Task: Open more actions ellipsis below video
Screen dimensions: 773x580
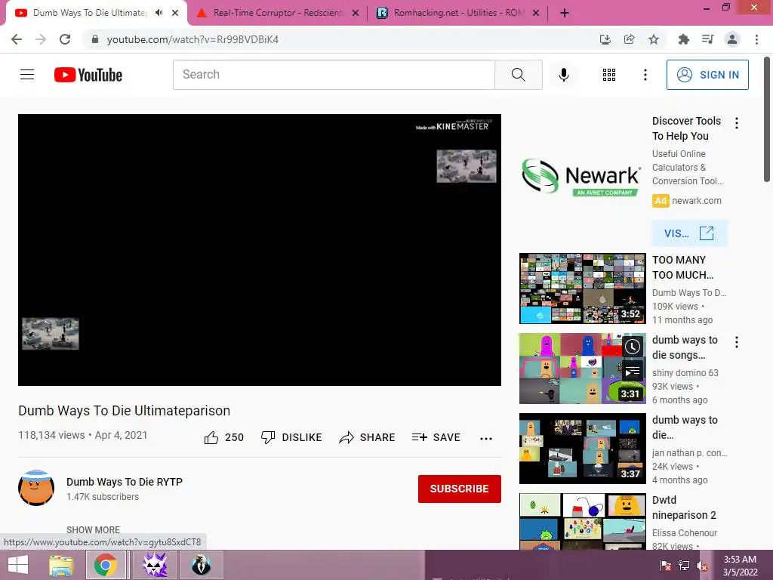Action: [x=486, y=438]
